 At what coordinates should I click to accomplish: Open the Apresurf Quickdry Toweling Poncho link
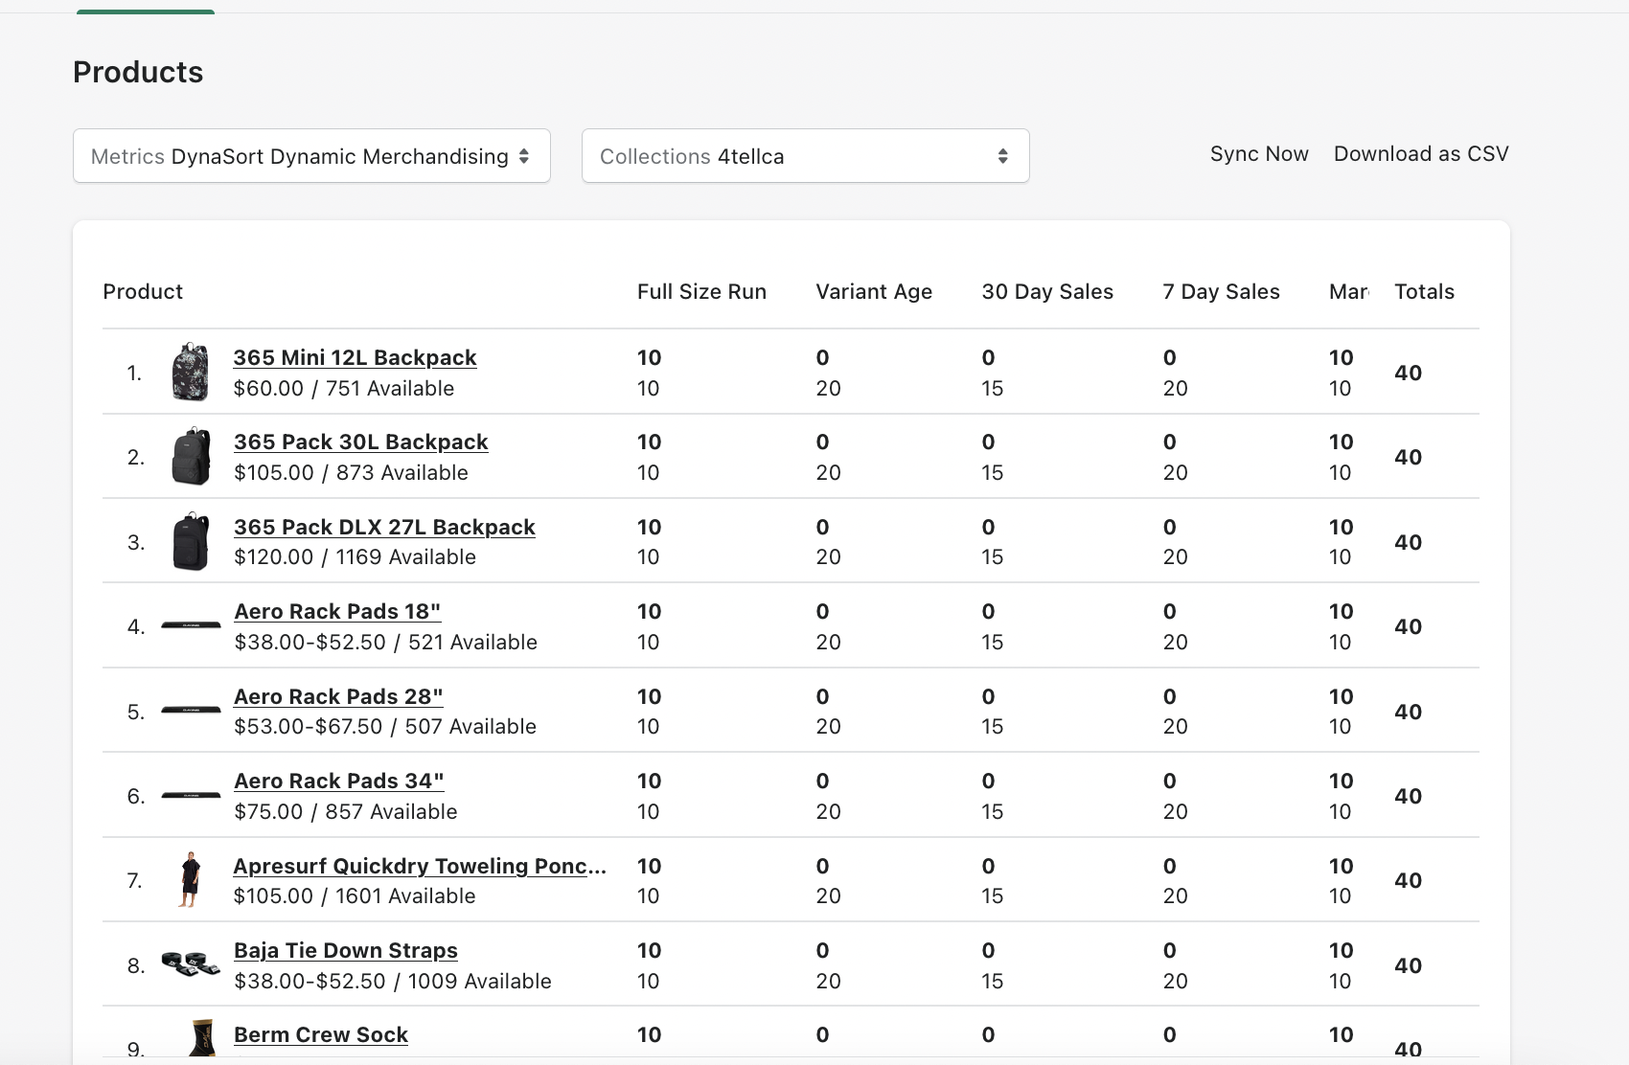(420, 866)
